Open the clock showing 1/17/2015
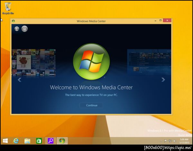This screenshot has width=193, height=151. (x=184, y=141)
